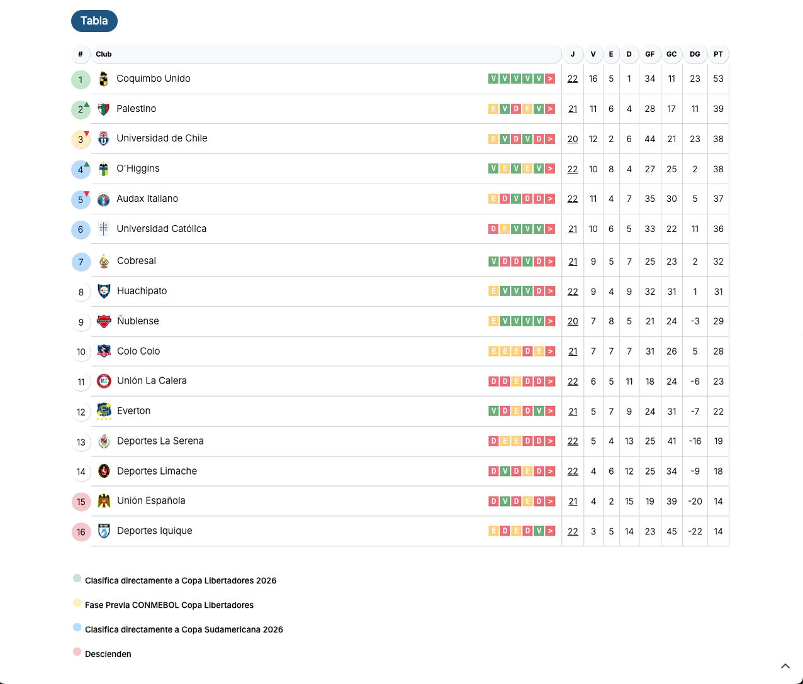Click the Cobresal club crest
Screen dimensions: 803x684
click(104, 261)
